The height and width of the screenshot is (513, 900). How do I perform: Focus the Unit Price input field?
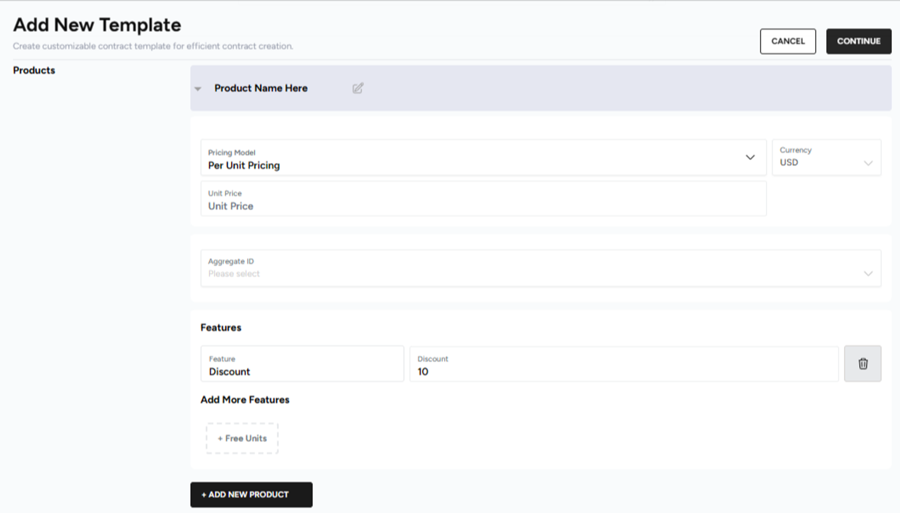[x=483, y=200]
